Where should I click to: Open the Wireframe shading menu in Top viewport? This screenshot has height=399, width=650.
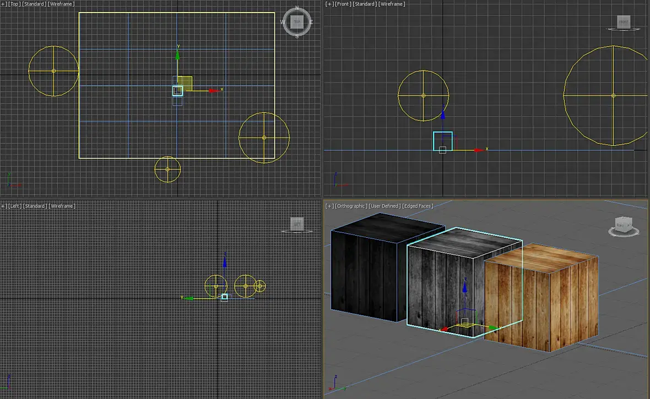pyautogui.click(x=61, y=4)
